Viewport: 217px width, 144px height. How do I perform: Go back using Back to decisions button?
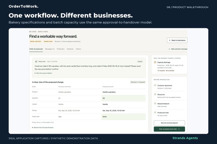177,40
